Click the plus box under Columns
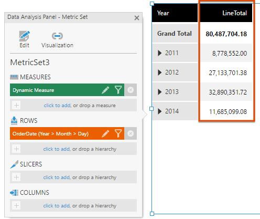The width and height of the screenshot is (260, 219). tap(16, 205)
